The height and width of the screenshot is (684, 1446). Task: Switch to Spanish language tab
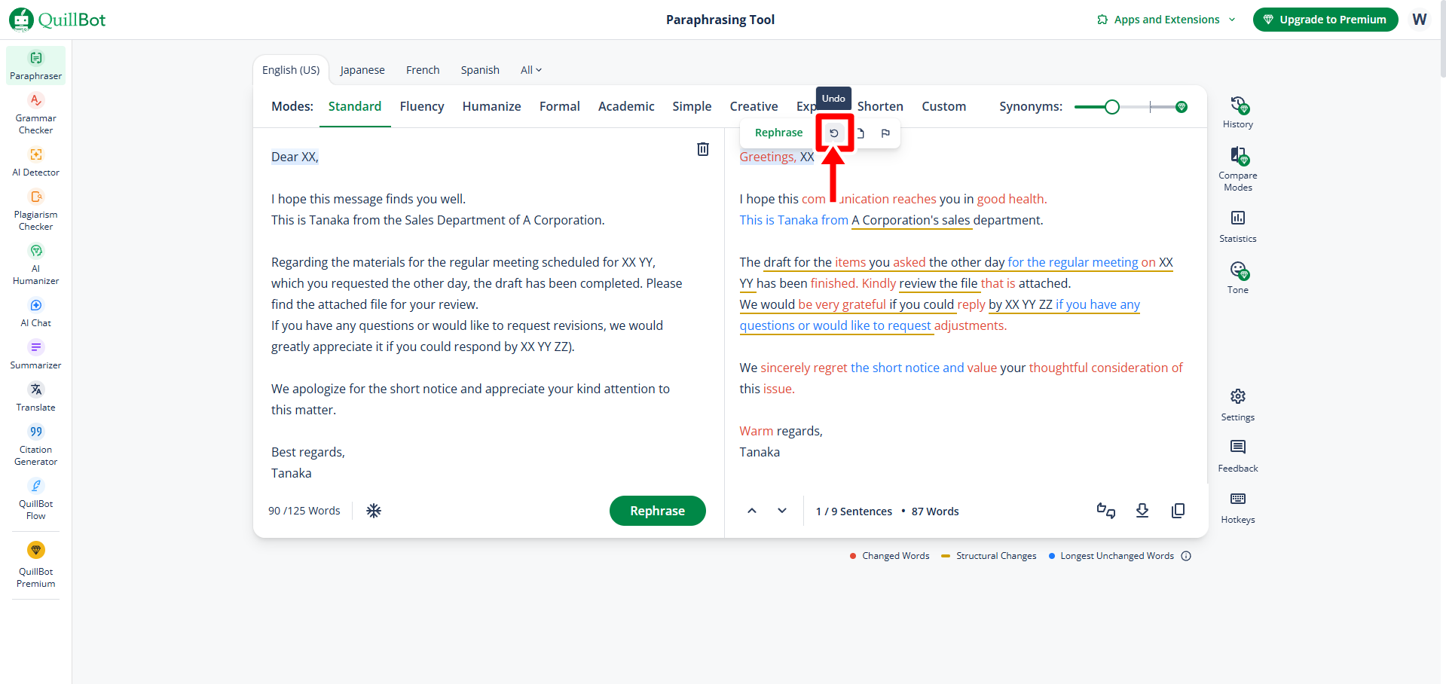coord(480,70)
